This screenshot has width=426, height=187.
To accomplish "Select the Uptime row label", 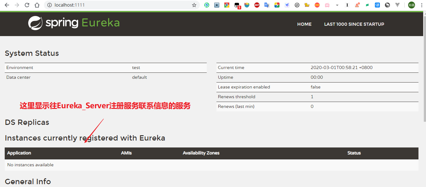I will pos(226,77).
